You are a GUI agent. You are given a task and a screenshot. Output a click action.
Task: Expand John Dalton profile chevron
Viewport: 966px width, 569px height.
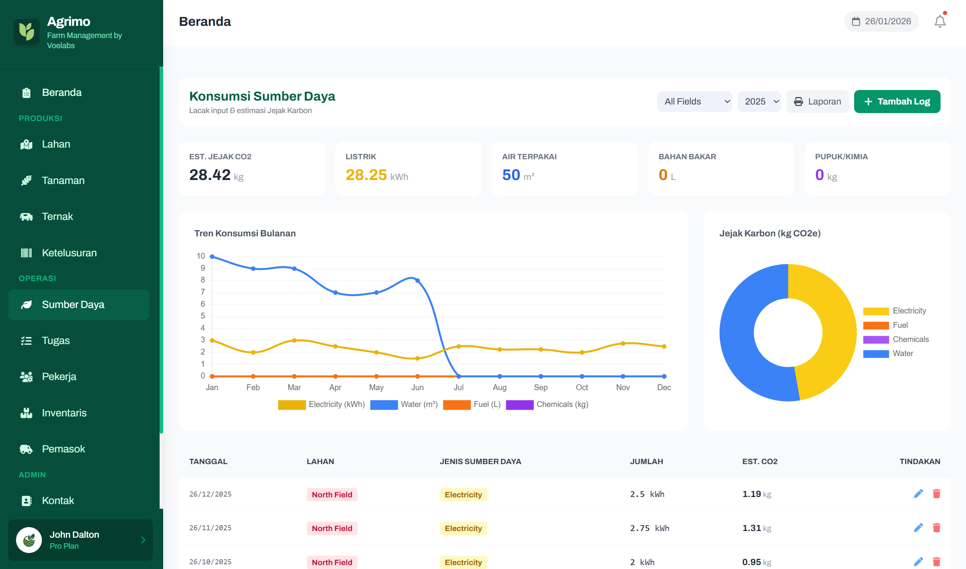point(142,540)
